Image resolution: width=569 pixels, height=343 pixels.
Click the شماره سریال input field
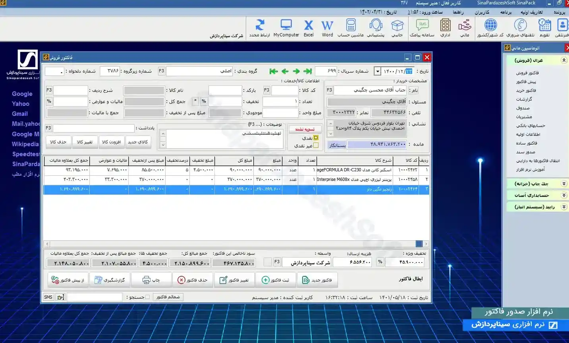326,71
